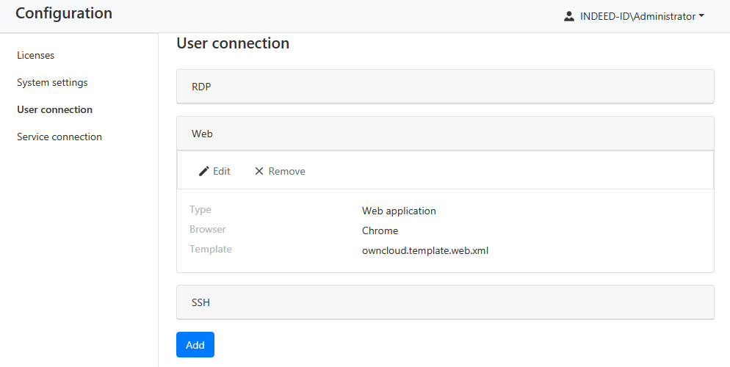
Task: Click the user profile icon in header
Action: pyautogui.click(x=568, y=16)
